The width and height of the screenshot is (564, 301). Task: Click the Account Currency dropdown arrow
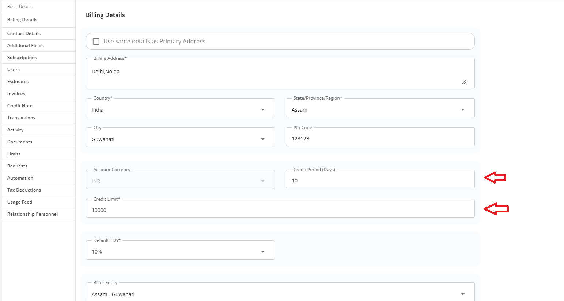[x=262, y=180]
